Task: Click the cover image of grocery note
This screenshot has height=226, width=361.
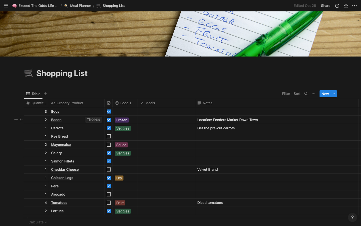Action: click(x=180, y=34)
